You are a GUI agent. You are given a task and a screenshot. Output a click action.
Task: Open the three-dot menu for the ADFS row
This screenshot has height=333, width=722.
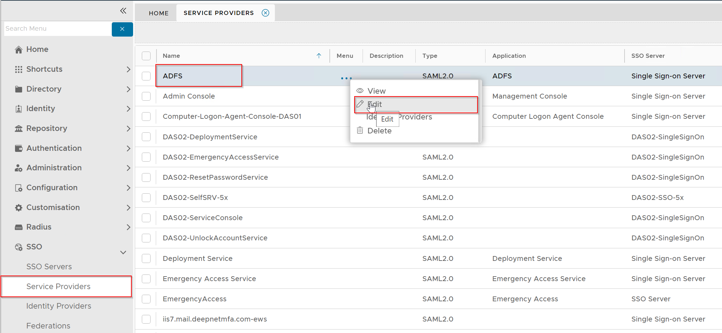point(346,78)
